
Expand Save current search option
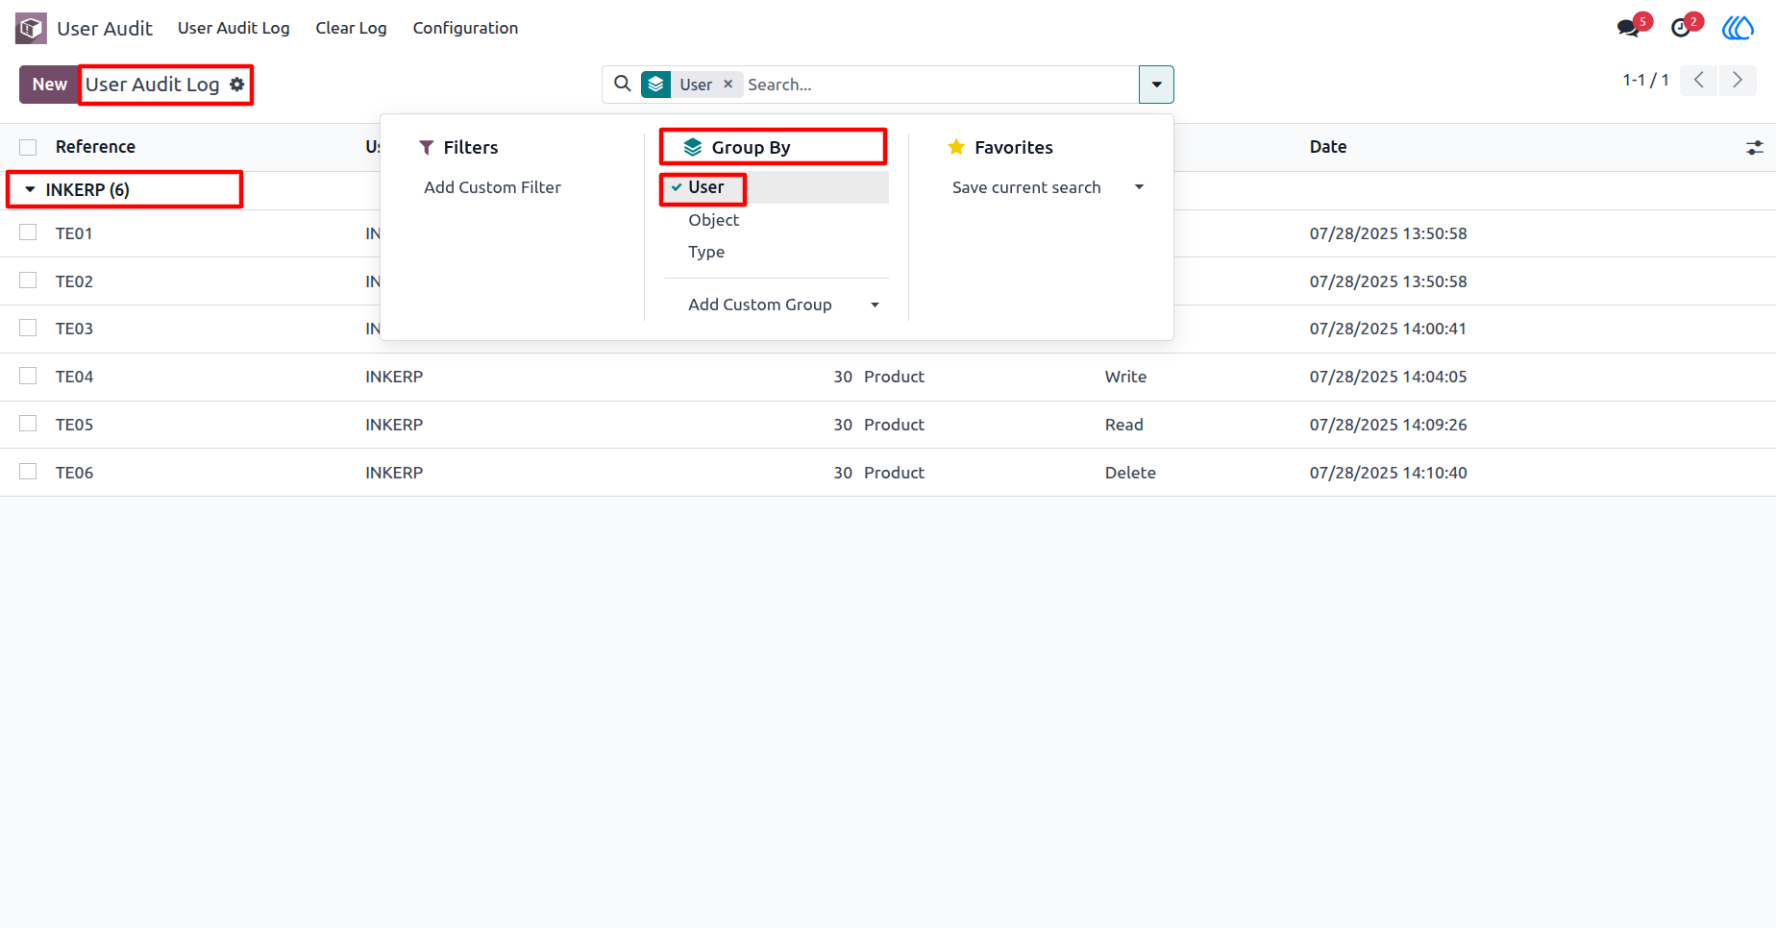point(1047,187)
